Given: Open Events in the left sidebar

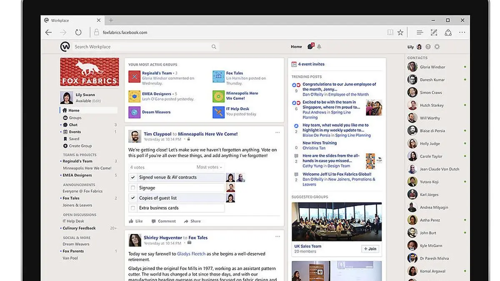Looking at the screenshot, I should 75,132.
